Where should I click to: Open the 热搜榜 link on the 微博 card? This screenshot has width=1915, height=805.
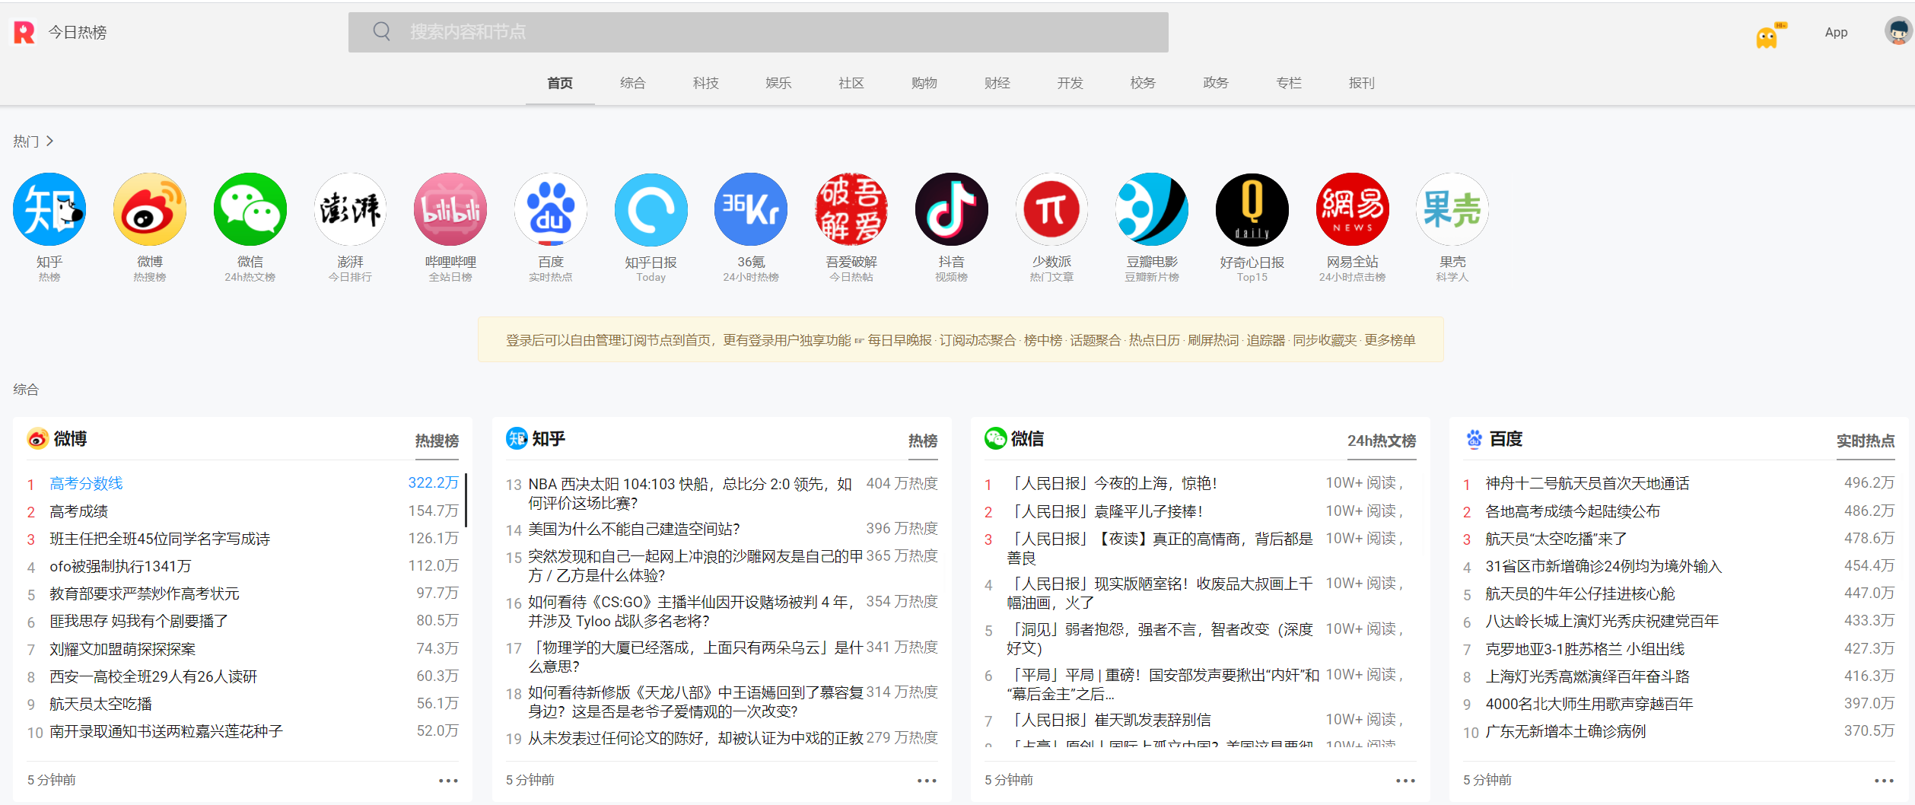[437, 441]
